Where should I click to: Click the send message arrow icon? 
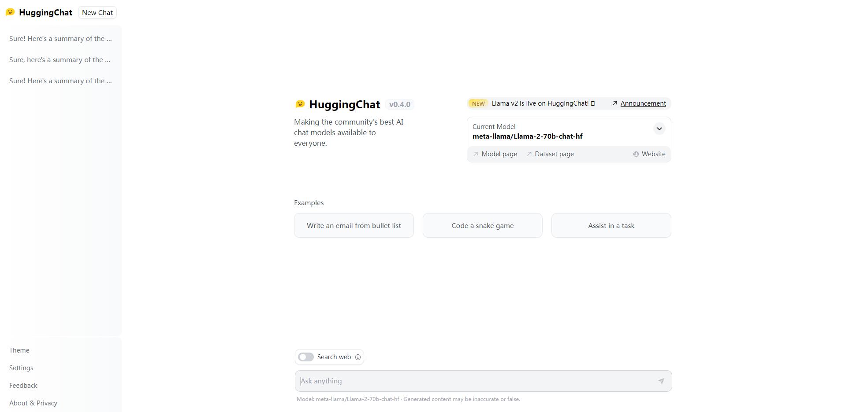661,381
